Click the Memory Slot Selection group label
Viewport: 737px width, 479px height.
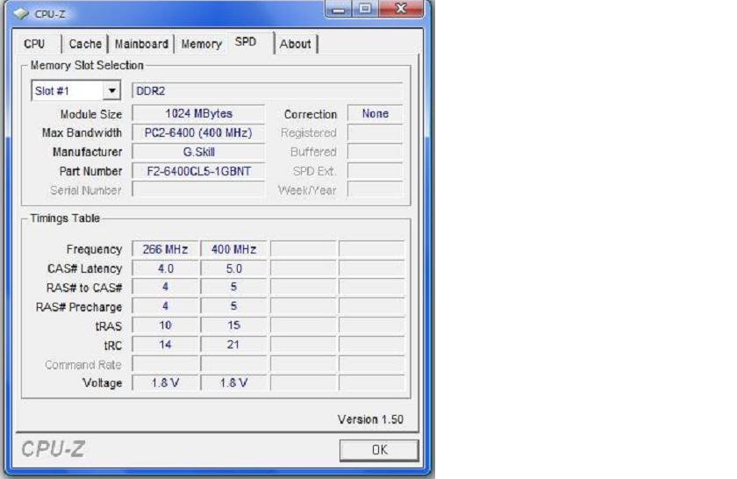tap(87, 65)
